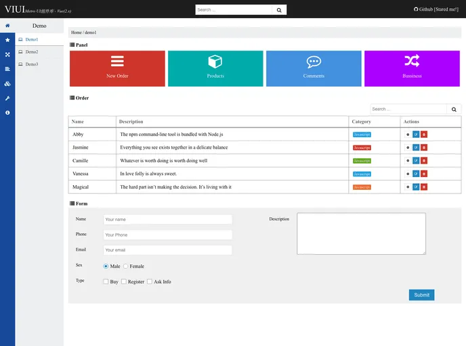Check the Buy checkbox
466x346 pixels.
click(x=106, y=281)
